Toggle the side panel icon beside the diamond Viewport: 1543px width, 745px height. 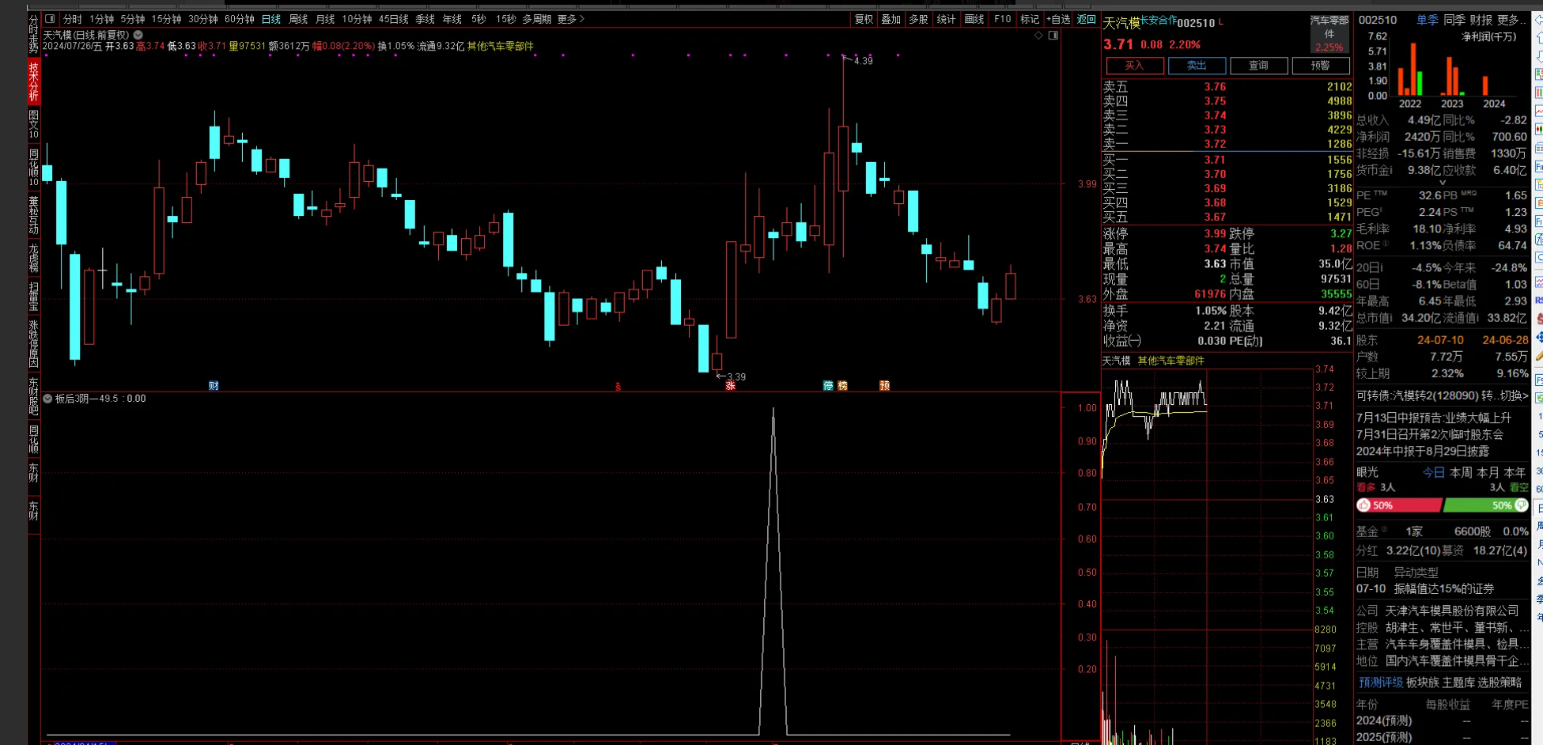click(1053, 36)
